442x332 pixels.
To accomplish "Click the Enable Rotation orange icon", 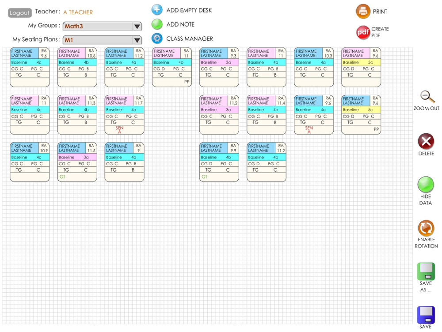I will coord(426,228).
